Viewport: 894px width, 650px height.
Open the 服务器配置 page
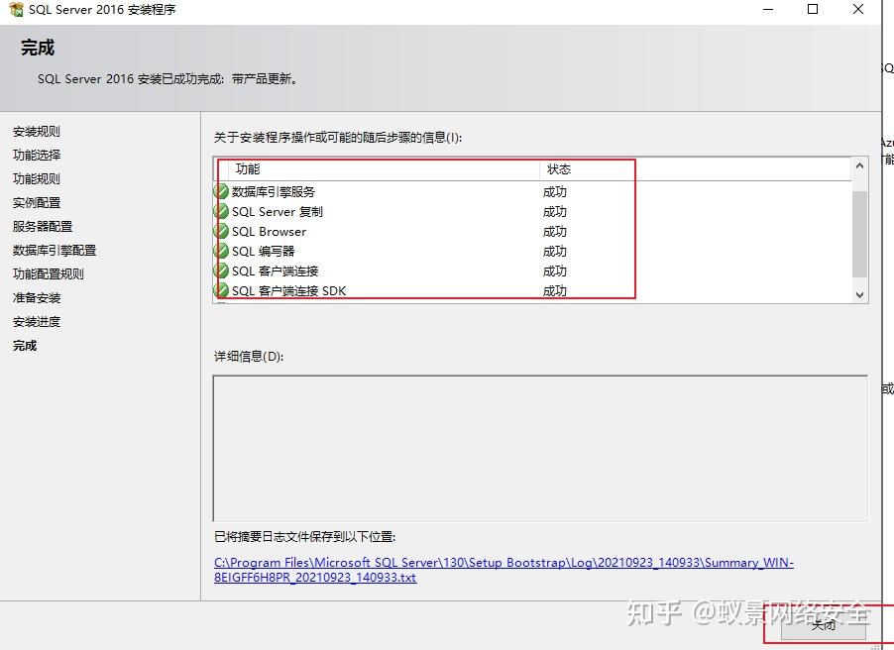click(41, 226)
